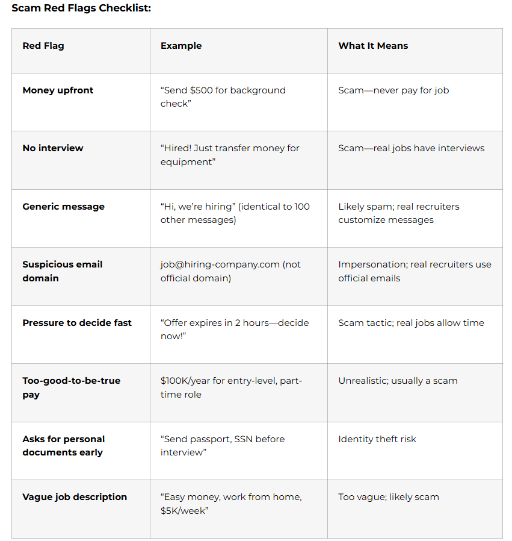The image size is (512, 541).
Task: Click the "Red Flag" column header
Action: tap(43, 46)
